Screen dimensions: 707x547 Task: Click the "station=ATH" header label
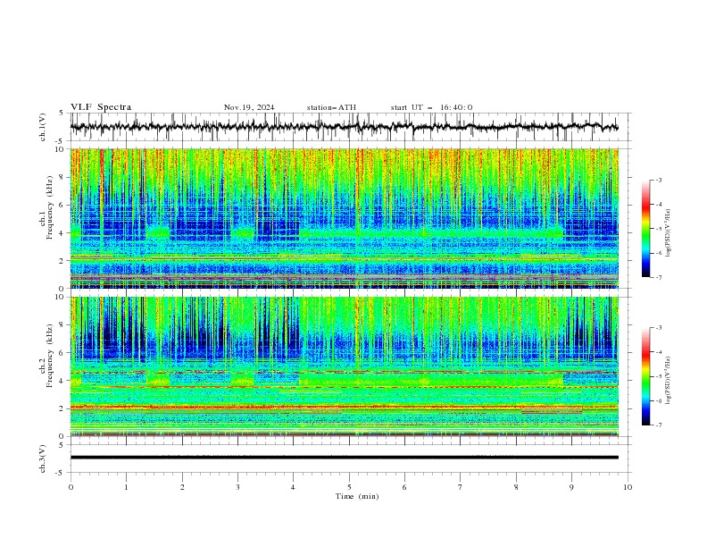[x=331, y=107]
